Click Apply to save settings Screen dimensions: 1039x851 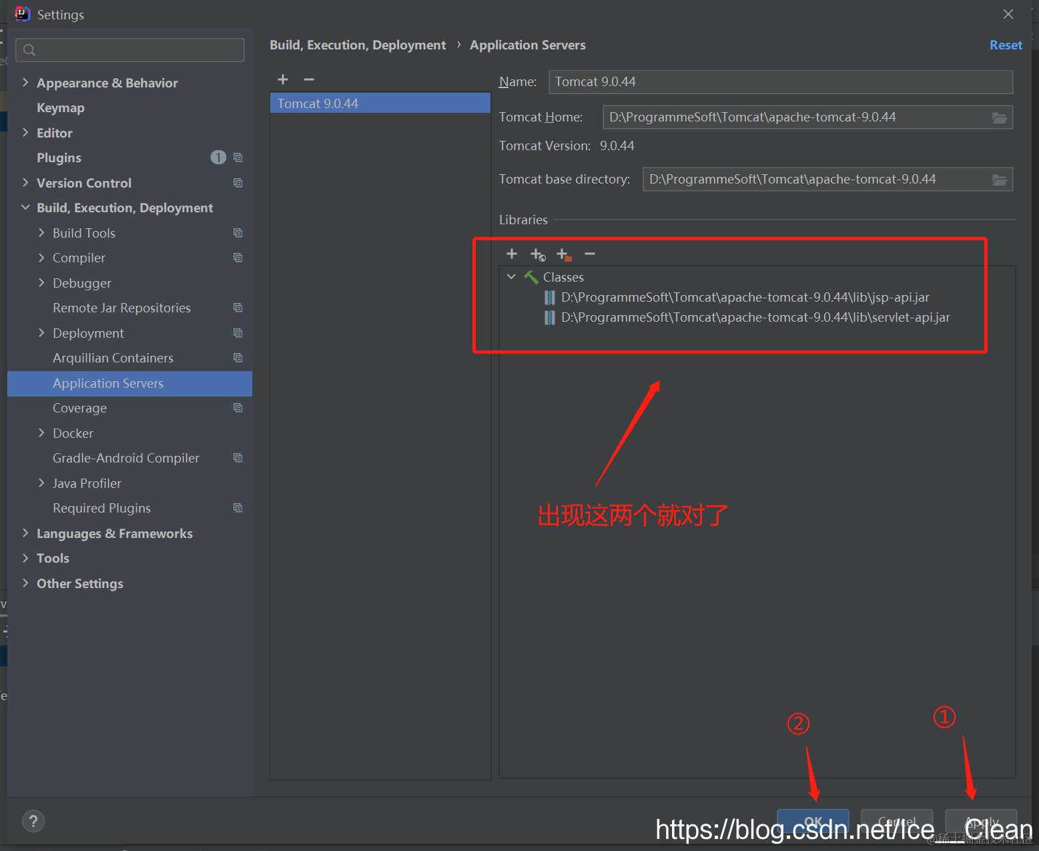tap(981, 822)
